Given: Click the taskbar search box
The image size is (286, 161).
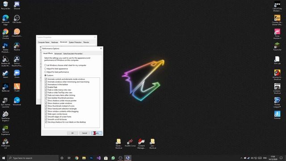Looking at the screenshot, I should coord(33,158).
